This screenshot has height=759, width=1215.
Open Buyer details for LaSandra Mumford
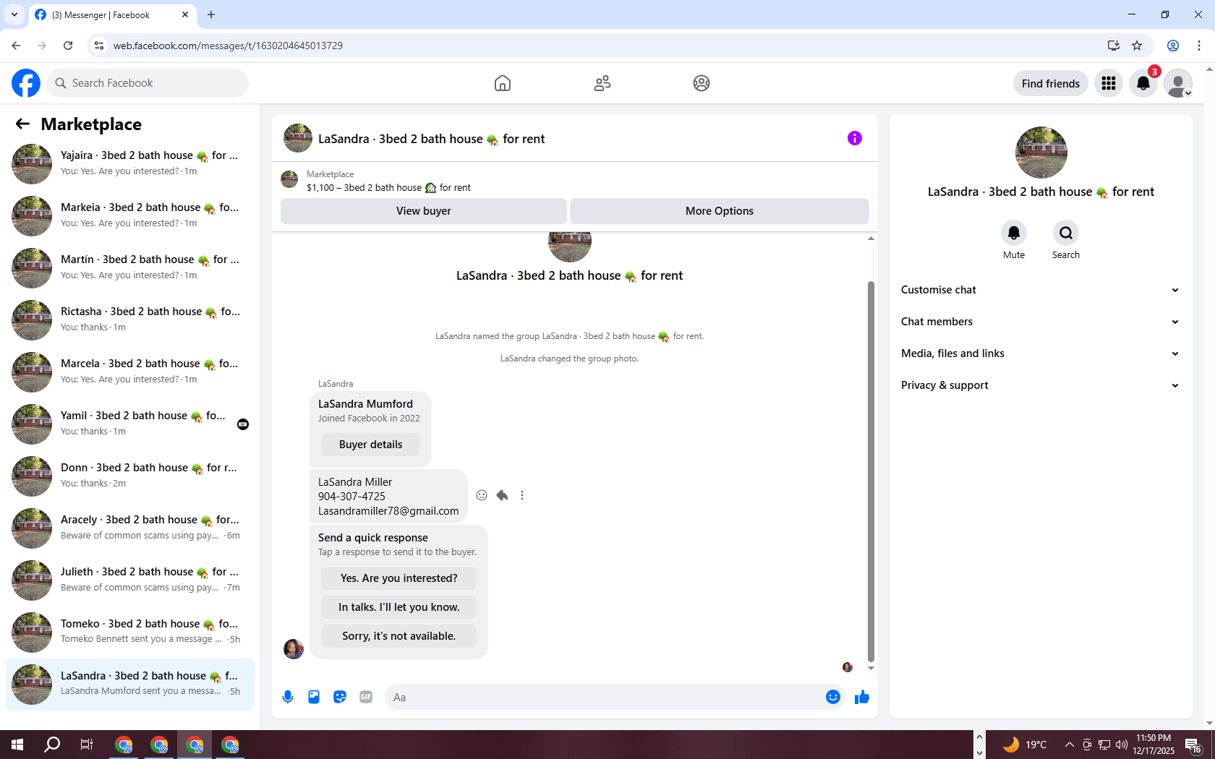pyautogui.click(x=370, y=445)
